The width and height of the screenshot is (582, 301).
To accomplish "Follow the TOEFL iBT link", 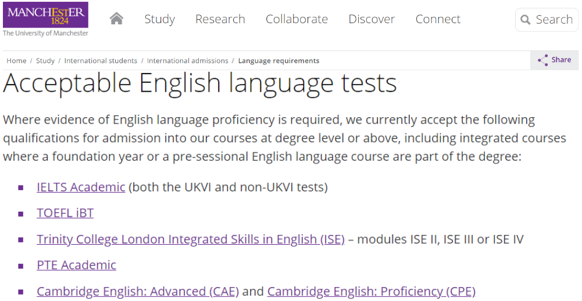I will coord(65,213).
